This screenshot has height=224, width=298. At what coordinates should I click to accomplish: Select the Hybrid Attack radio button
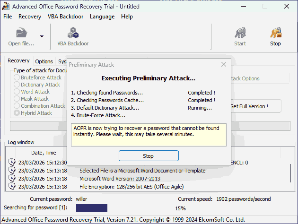18,113
